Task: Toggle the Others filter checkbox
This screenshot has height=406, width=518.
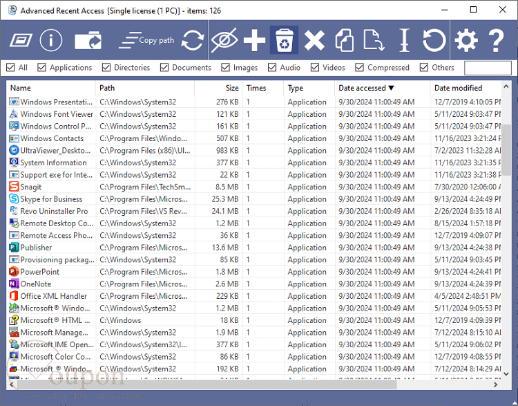Action: pos(424,68)
